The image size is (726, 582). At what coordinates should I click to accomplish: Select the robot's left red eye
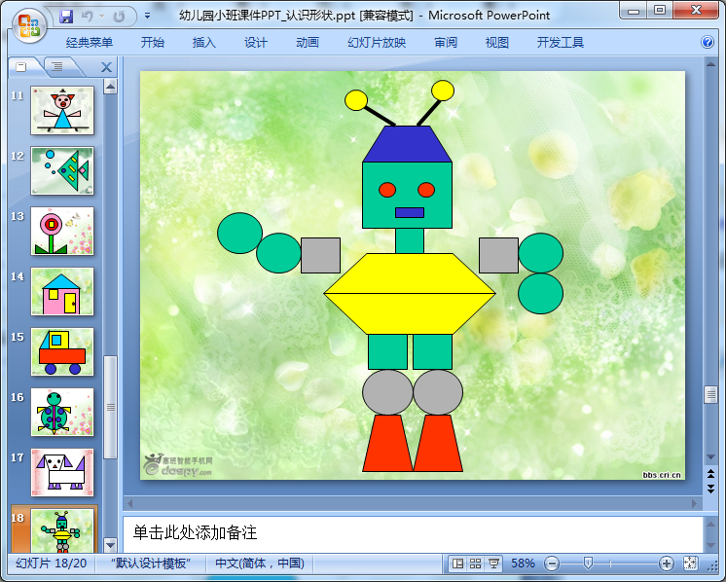(387, 190)
